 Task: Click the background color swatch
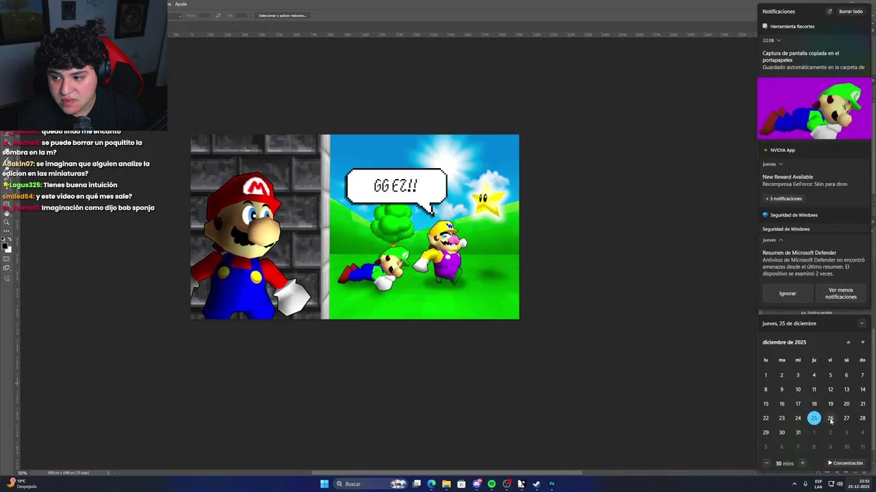pos(10,251)
